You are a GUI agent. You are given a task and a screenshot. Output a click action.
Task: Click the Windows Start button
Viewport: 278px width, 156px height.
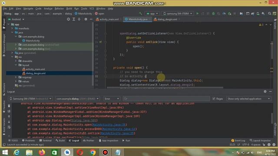tap(5, 152)
